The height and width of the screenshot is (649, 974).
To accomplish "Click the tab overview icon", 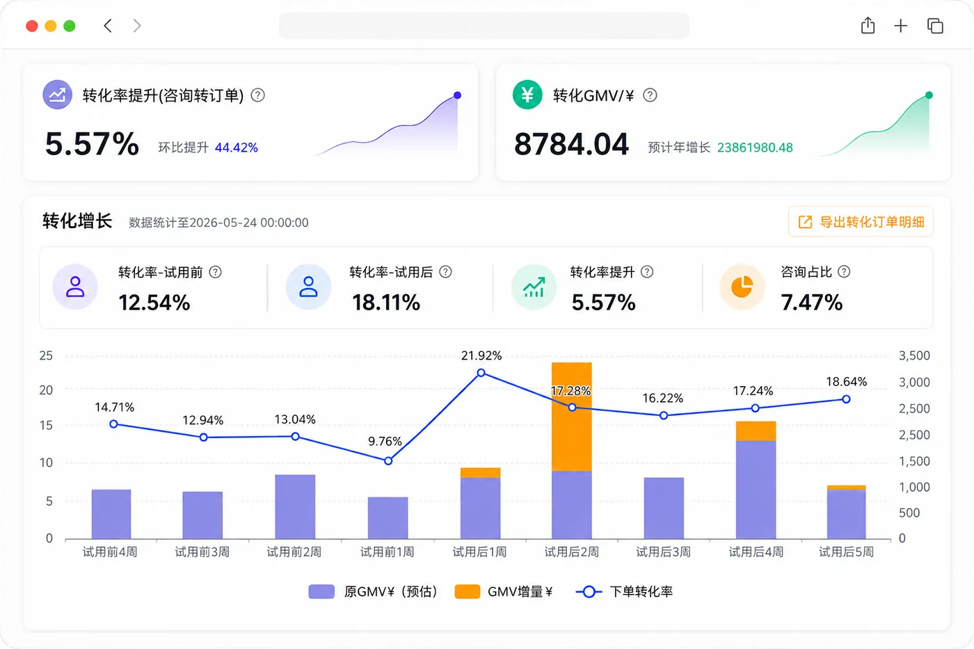I will [935, 26].
